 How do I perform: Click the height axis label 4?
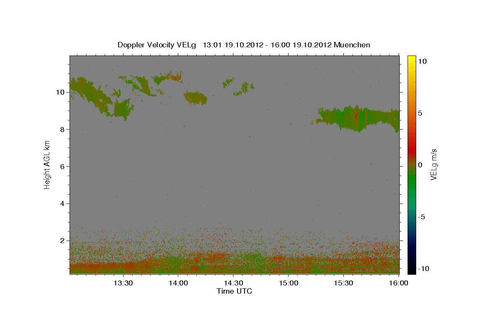click(x=63, y=204)
